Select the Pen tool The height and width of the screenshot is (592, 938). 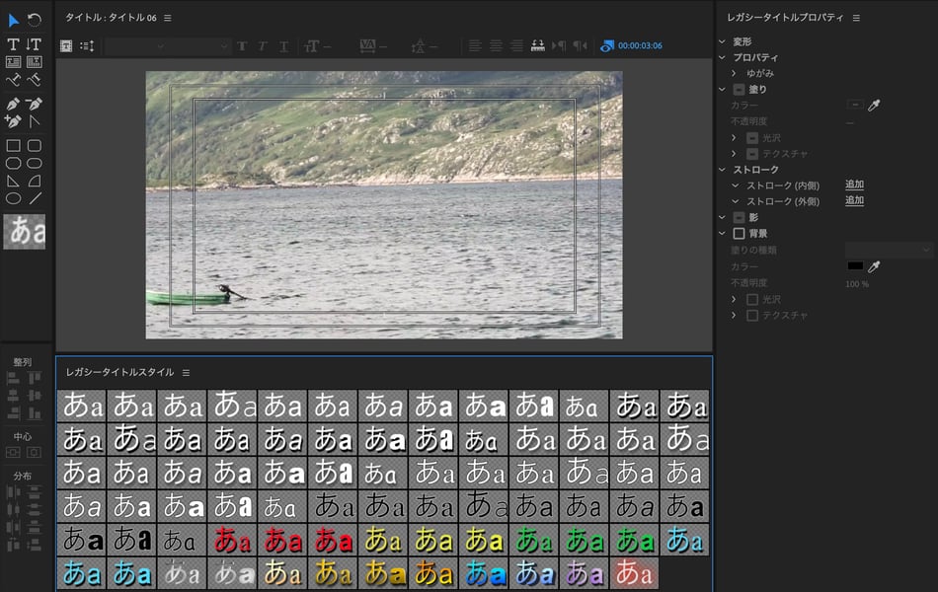coord(14,104)
